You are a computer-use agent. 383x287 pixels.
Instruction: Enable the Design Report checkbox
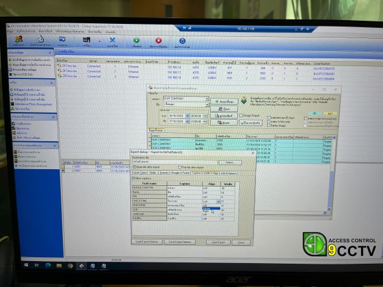coord(241,115)
